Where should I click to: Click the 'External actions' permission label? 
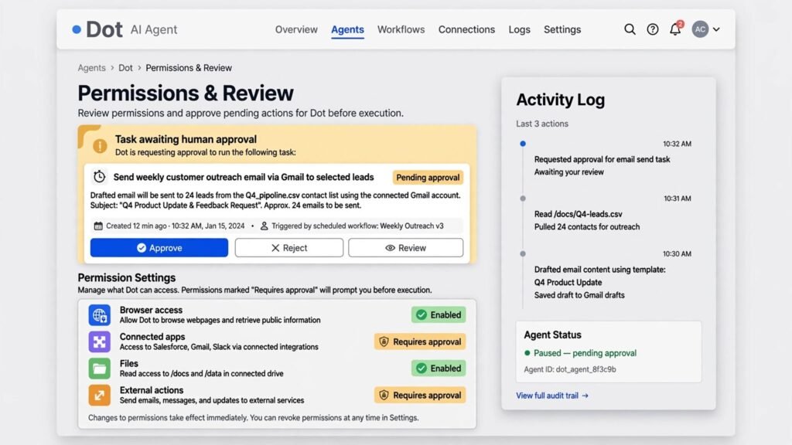pos(152,390)
